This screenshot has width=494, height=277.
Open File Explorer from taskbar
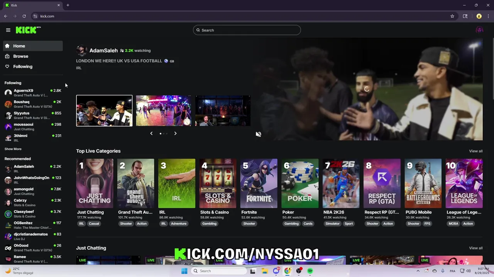[x=264, y=271]
